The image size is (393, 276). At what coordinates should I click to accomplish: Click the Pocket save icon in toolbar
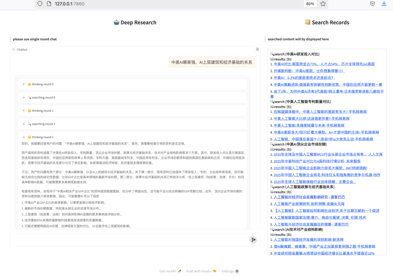(x=372, y=4)
